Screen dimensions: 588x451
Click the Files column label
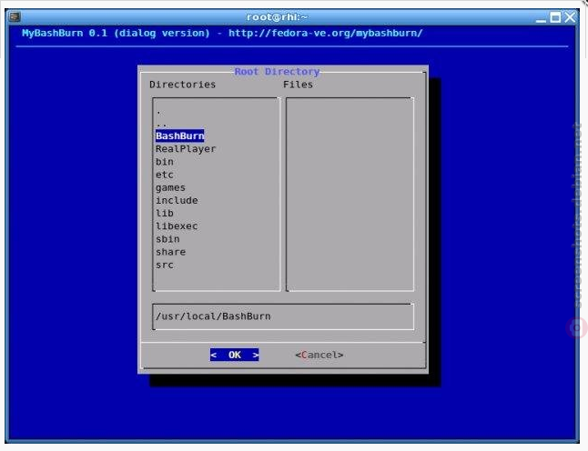[298, 85]
